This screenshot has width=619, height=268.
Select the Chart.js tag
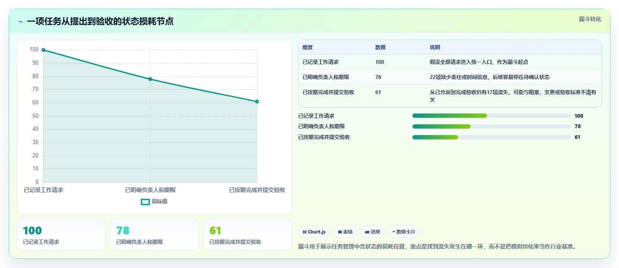[314, 232]
